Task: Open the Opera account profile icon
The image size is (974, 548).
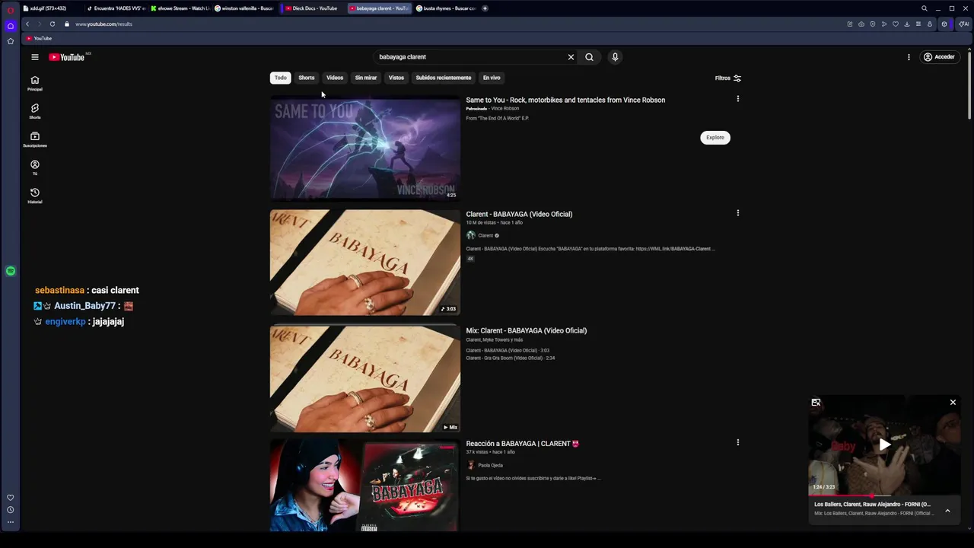Action: tap(929, 24)
